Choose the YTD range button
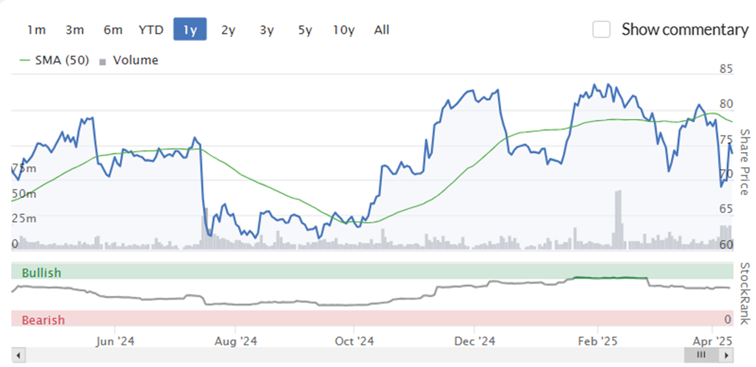The width and height of the screenshot is (756, 367). tap(151, 30)
